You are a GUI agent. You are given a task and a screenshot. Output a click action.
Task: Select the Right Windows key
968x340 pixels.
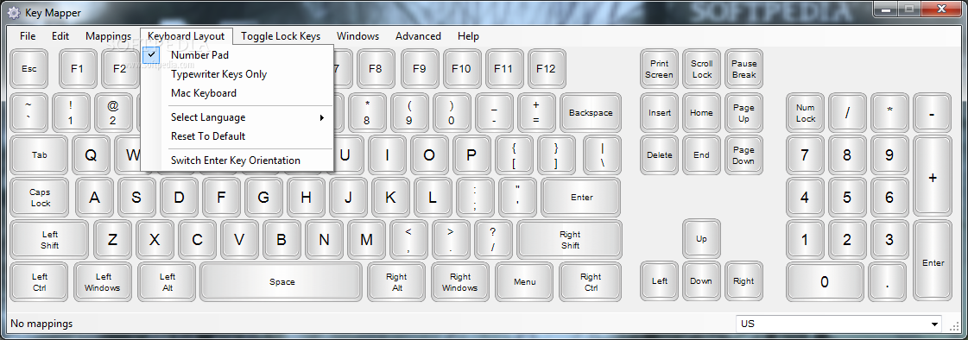point(460,282)
